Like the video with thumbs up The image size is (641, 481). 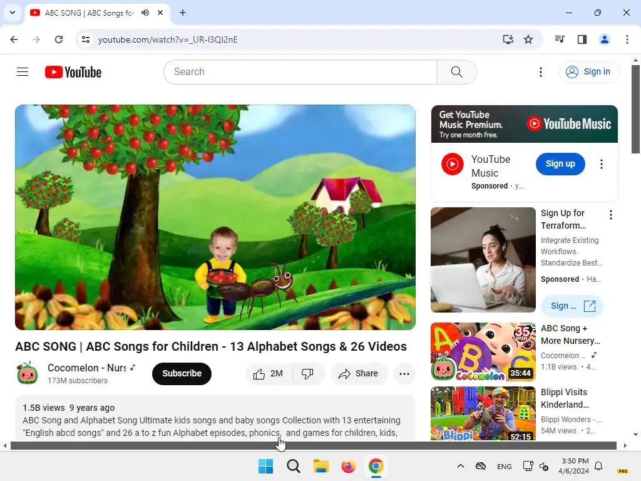(x=269, y=373)
